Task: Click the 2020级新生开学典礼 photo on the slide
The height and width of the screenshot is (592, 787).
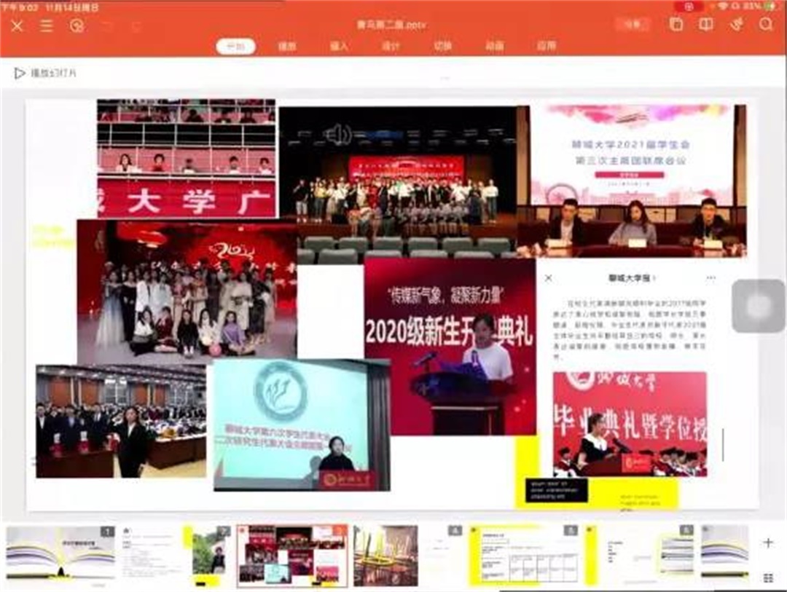Action: 450,346
